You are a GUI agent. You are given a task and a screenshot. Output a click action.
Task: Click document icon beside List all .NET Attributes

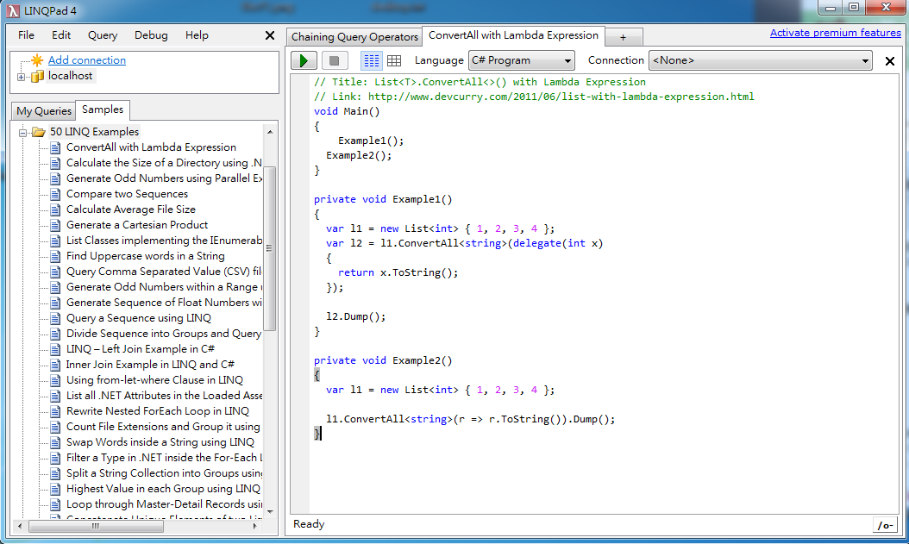pyautogui.click(x=55, y=397)
